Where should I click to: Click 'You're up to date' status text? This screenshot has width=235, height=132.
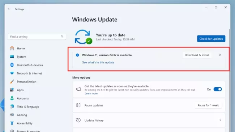[111, 35]
